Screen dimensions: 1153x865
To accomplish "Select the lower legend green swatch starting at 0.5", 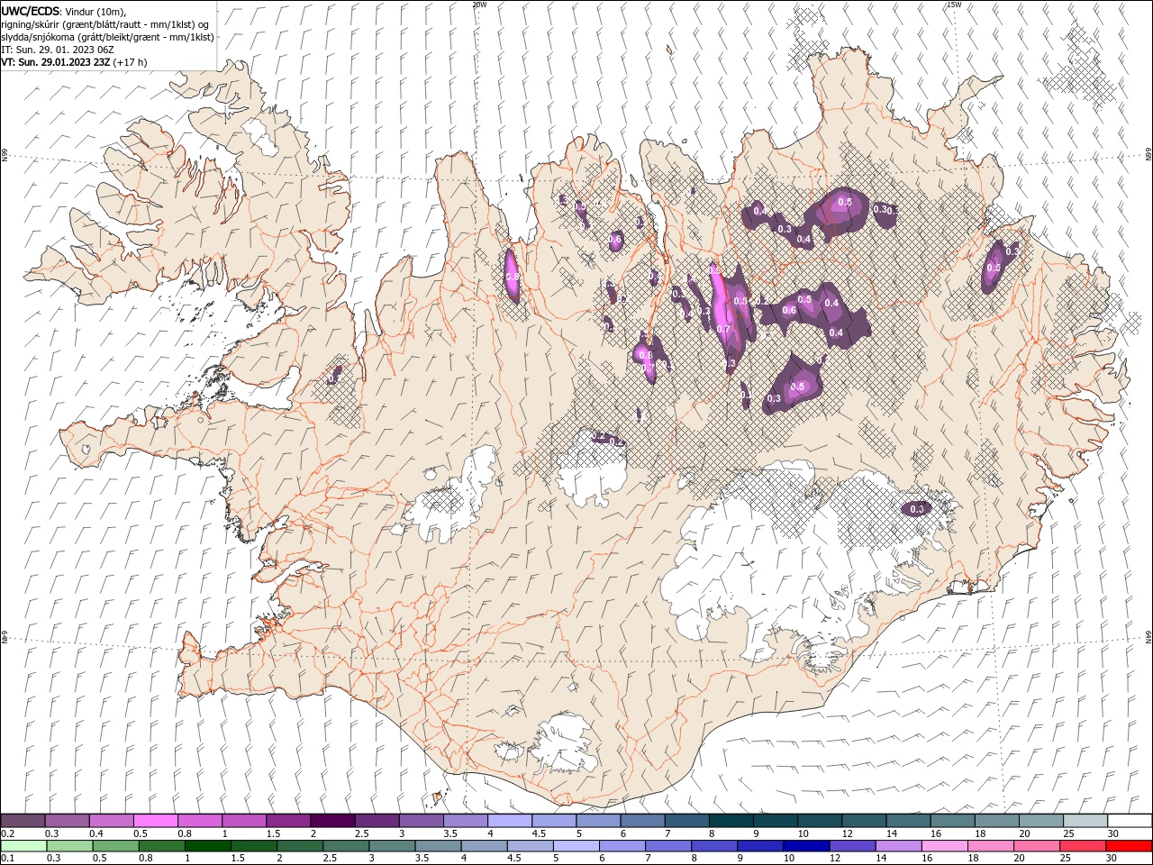I will click(x=115, y=845).
